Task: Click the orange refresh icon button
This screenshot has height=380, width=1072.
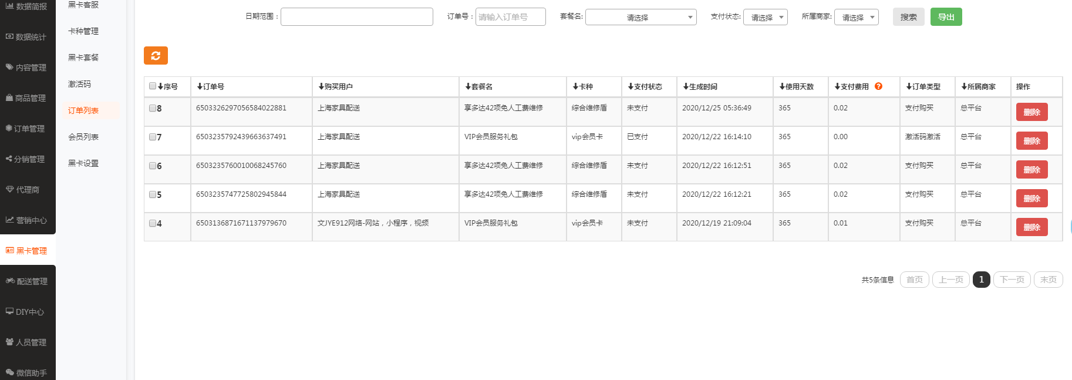Action: click(x=156, y=56)
